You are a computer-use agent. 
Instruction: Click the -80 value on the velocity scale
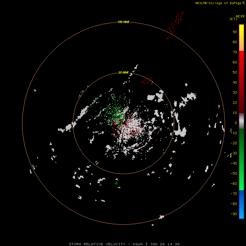(x=234, y=204)
